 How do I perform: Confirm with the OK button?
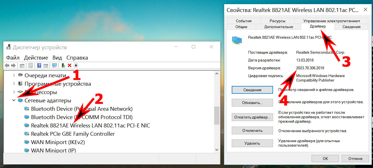coord(325,159)
